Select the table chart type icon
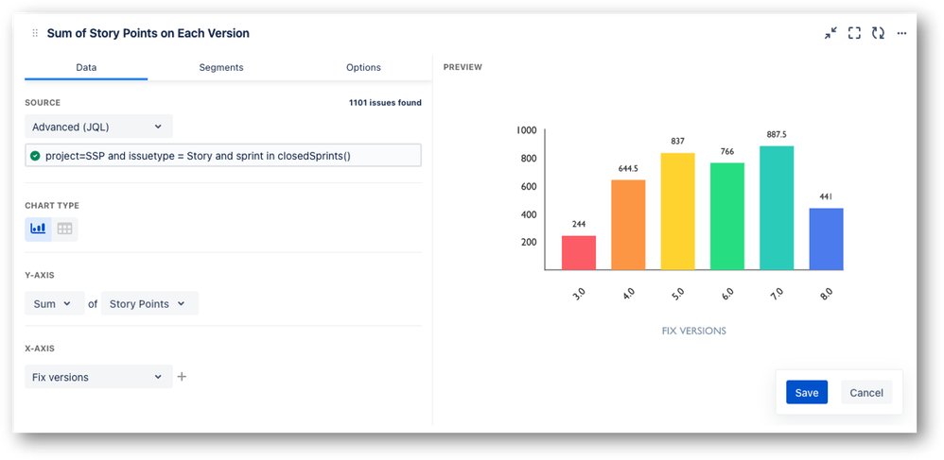The width and height of the screenshot is (944, 460). tap(64, 230)
